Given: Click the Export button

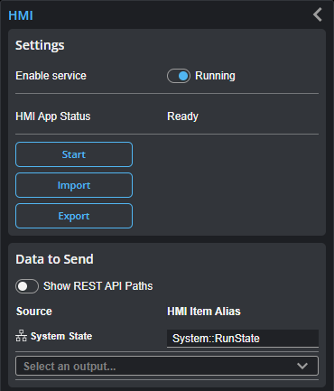Looking at the screenshot, I should [x=74, y=216].
